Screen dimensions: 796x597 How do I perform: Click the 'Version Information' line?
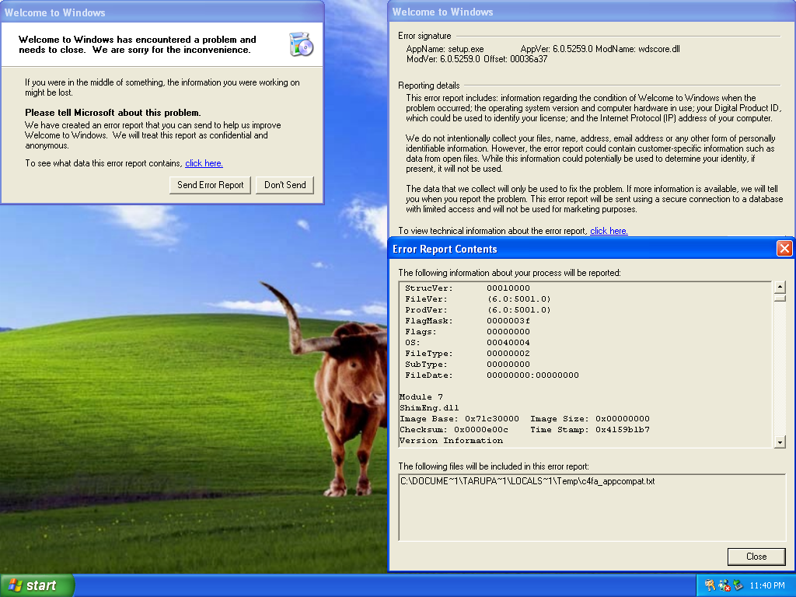coord(452,441)
